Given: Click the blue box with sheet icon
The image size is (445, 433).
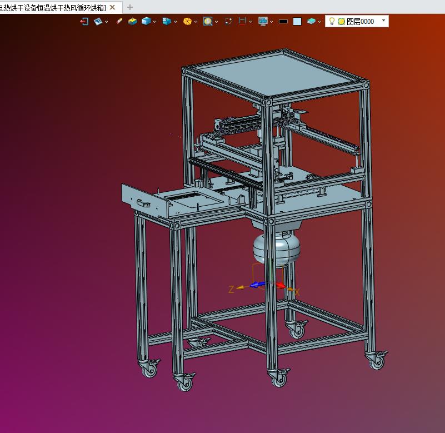Looking at the screenshot, I should pos(167,21).
